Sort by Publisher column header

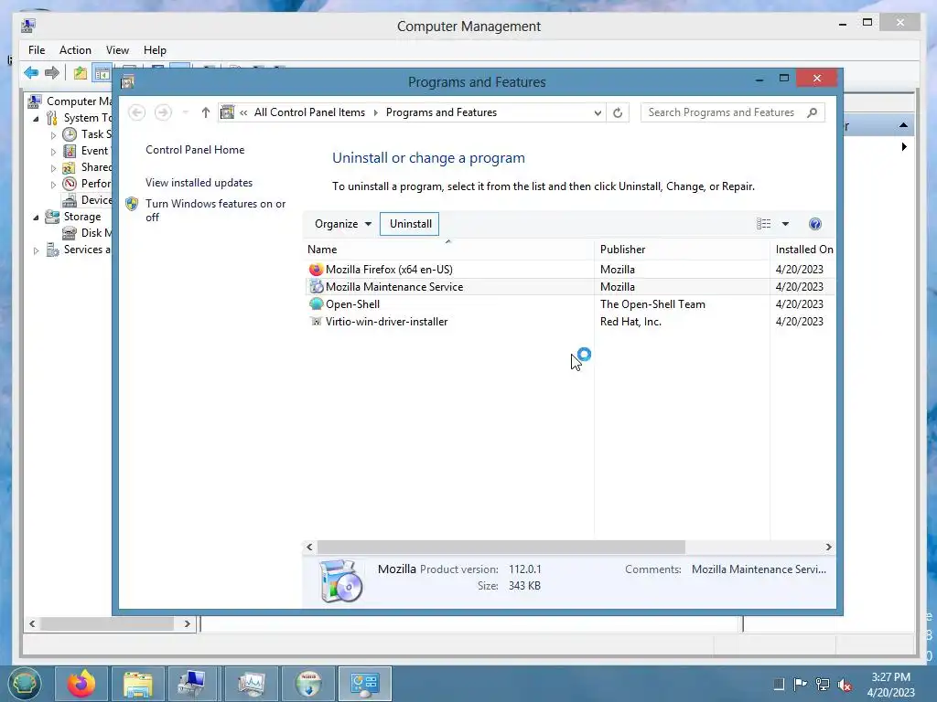pyautogui.click(x=682, y=250)
